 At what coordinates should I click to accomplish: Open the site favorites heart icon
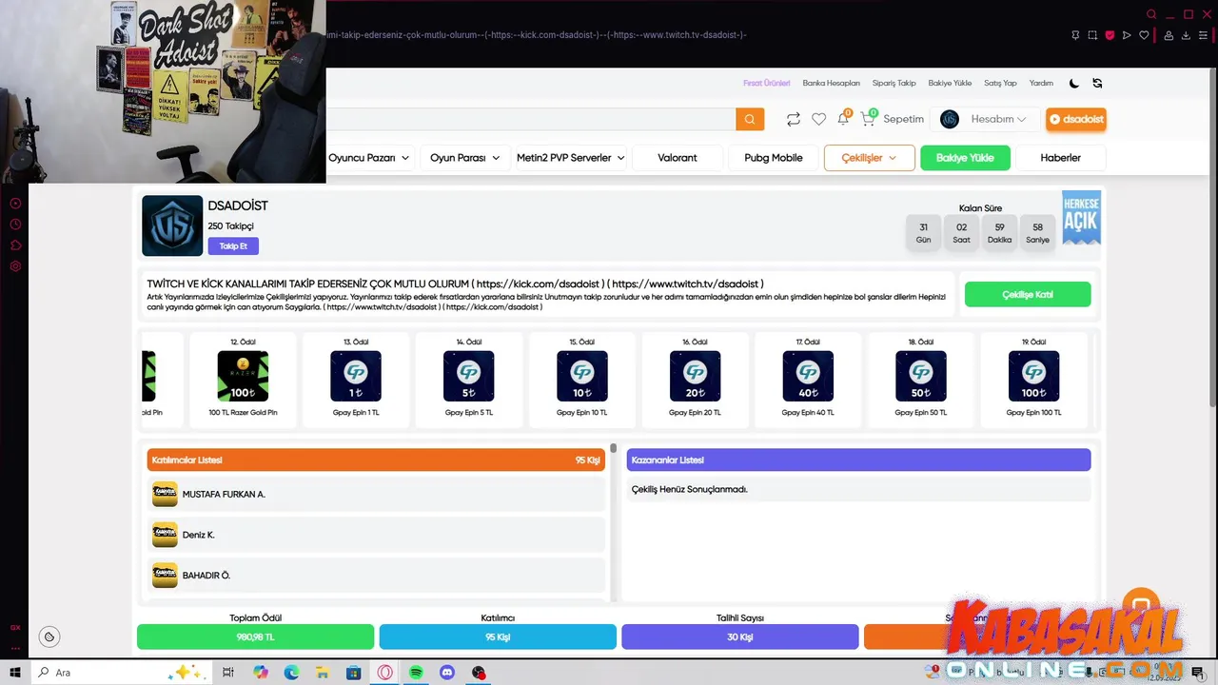coord(818,119)
